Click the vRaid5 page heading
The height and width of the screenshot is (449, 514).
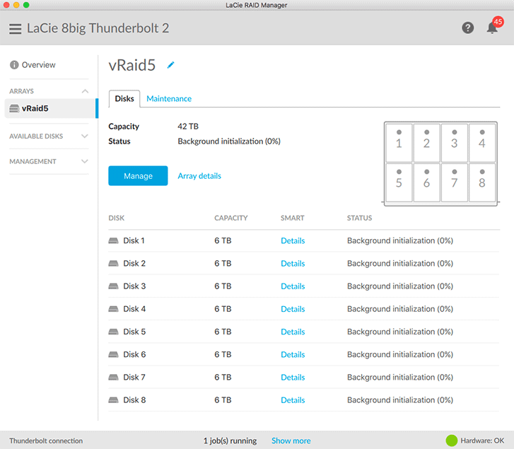pos(132,65)
